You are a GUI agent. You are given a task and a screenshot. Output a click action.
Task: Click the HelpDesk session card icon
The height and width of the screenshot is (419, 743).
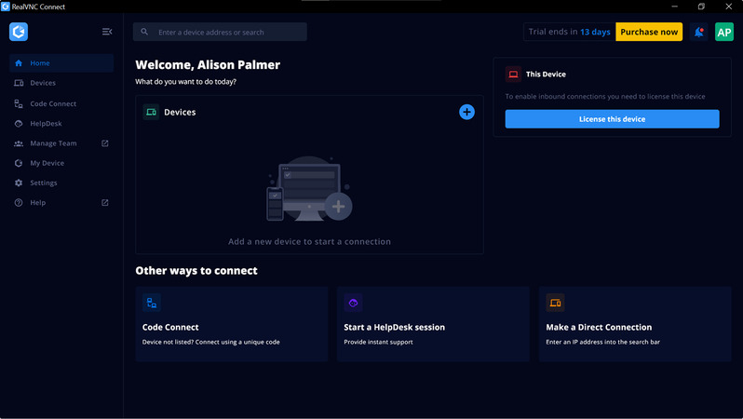tap(353, 303)
